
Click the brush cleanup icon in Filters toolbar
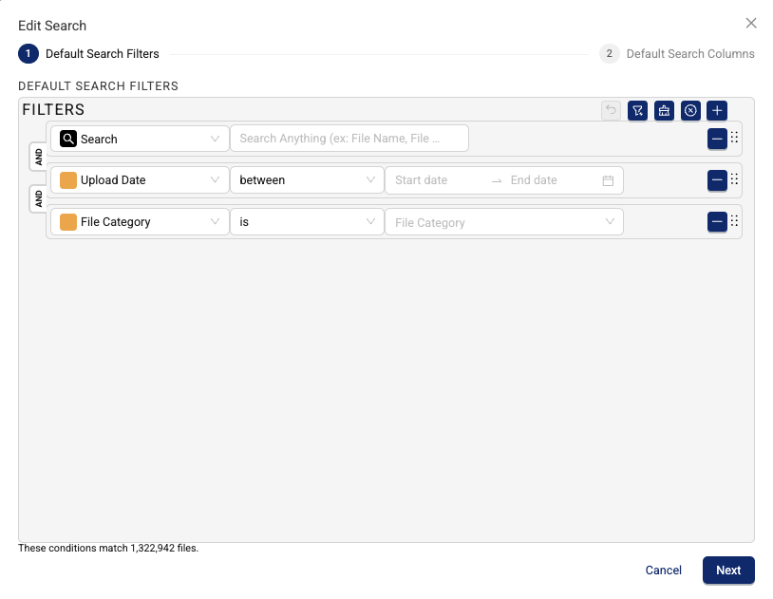point(664,110)
